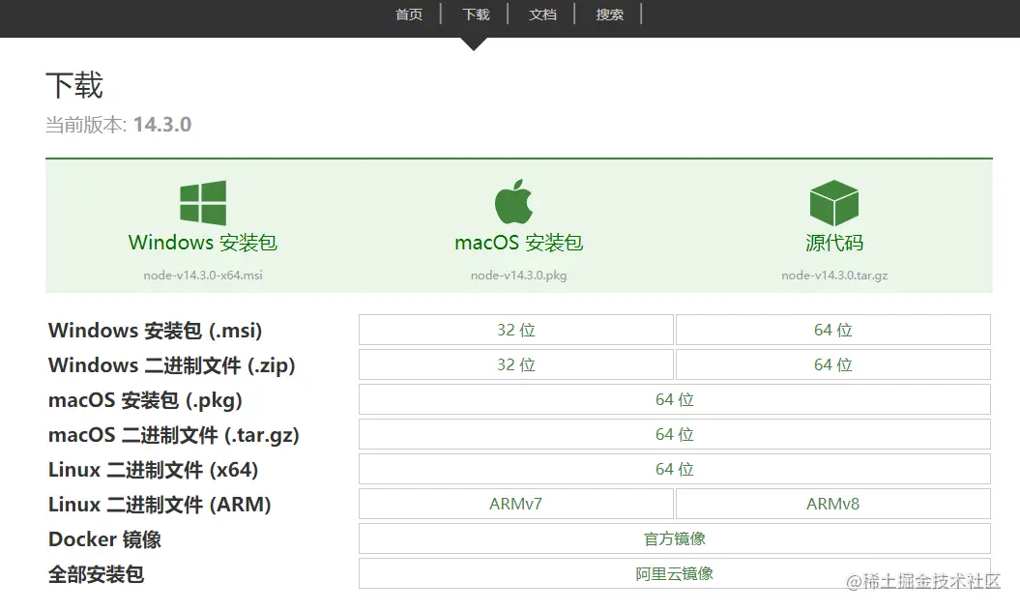Click the 当前版本: 14.3.0 text

coord(118,124)
